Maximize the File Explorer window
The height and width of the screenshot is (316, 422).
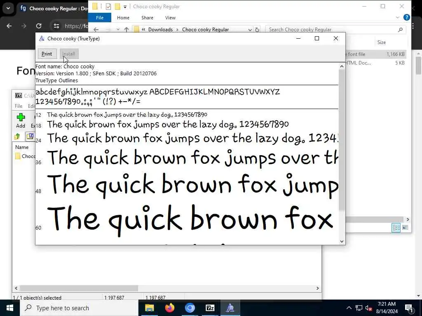point(383,6)
